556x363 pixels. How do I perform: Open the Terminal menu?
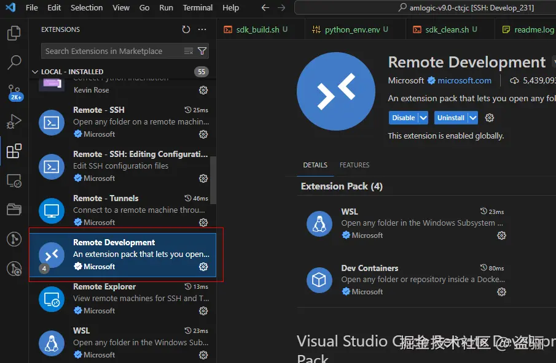pos(197,7)
